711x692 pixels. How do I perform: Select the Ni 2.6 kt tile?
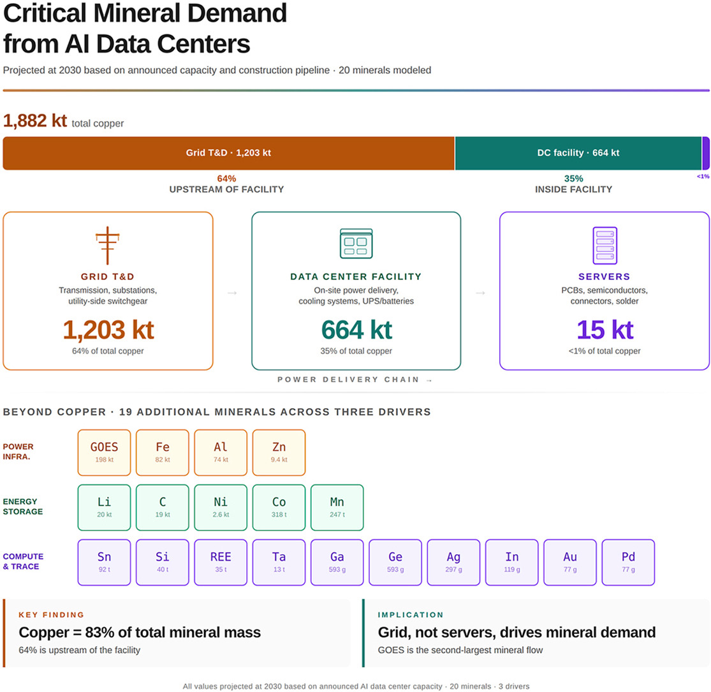[x=221, y=508]
